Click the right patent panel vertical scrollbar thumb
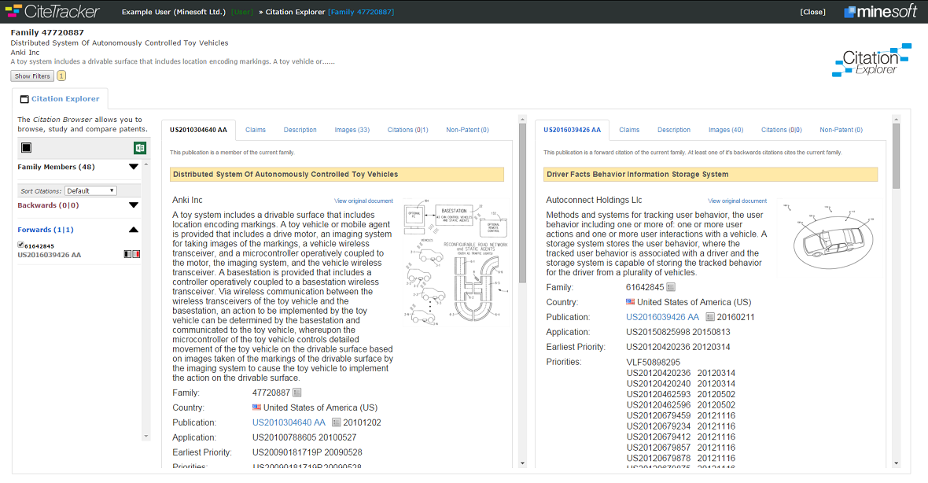This screenshot has height=483, width=928. click(896, 157)
